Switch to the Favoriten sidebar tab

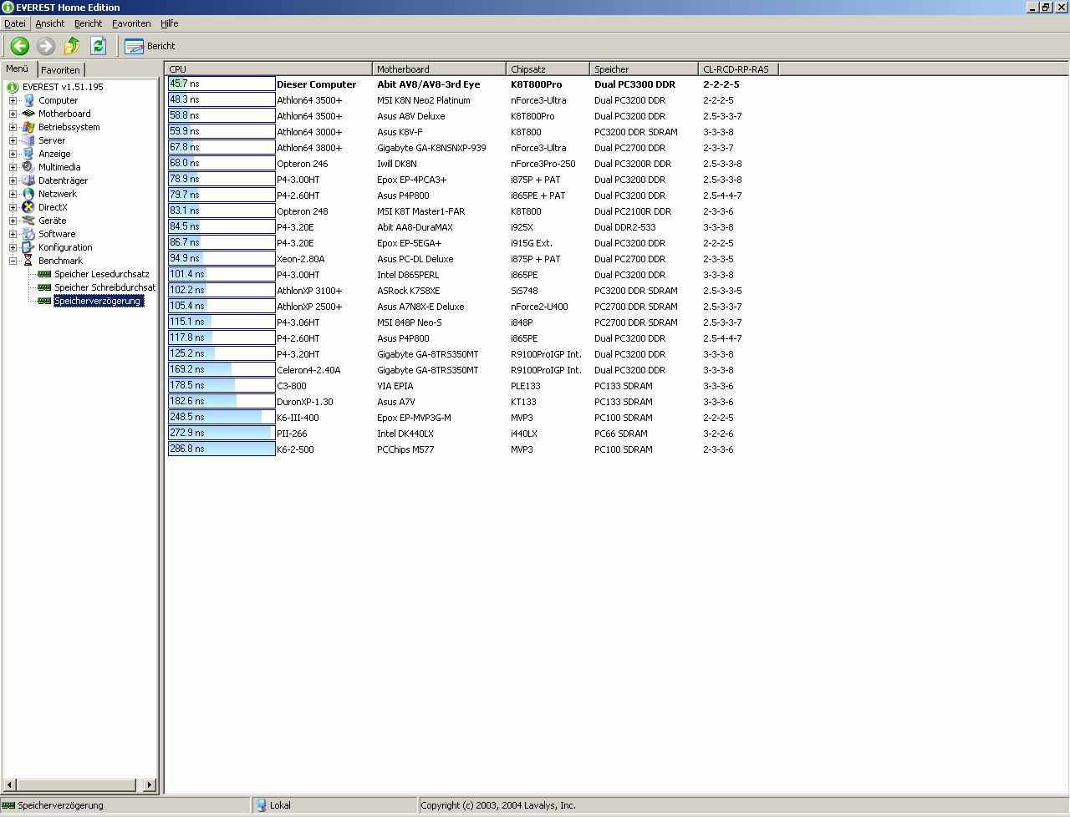(x=60, y=70)
